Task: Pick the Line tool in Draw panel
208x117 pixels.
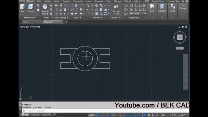Action: point(76,9)
